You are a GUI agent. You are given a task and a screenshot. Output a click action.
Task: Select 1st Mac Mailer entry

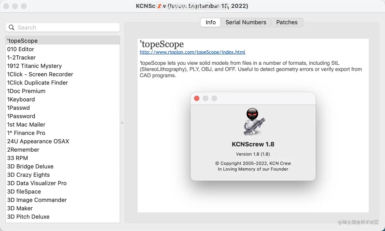coord(63,125)
